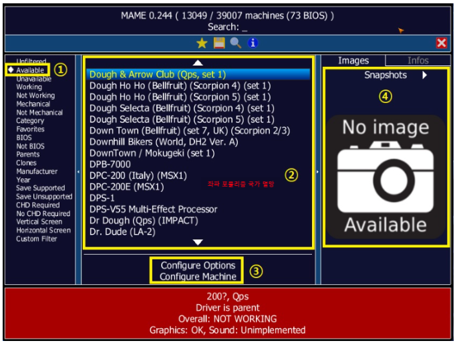The width and height of the screenshot is (457, 345).
Task: Select Dough & Arrow Club (Qps, set 1)
Action: [x=198, y=74]
